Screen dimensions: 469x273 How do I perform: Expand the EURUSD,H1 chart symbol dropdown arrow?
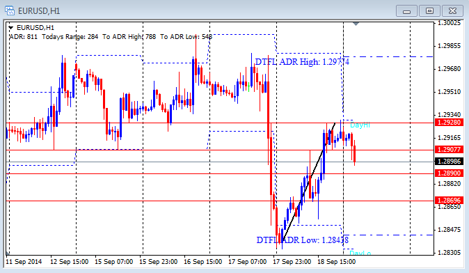[x=11, y=28]
